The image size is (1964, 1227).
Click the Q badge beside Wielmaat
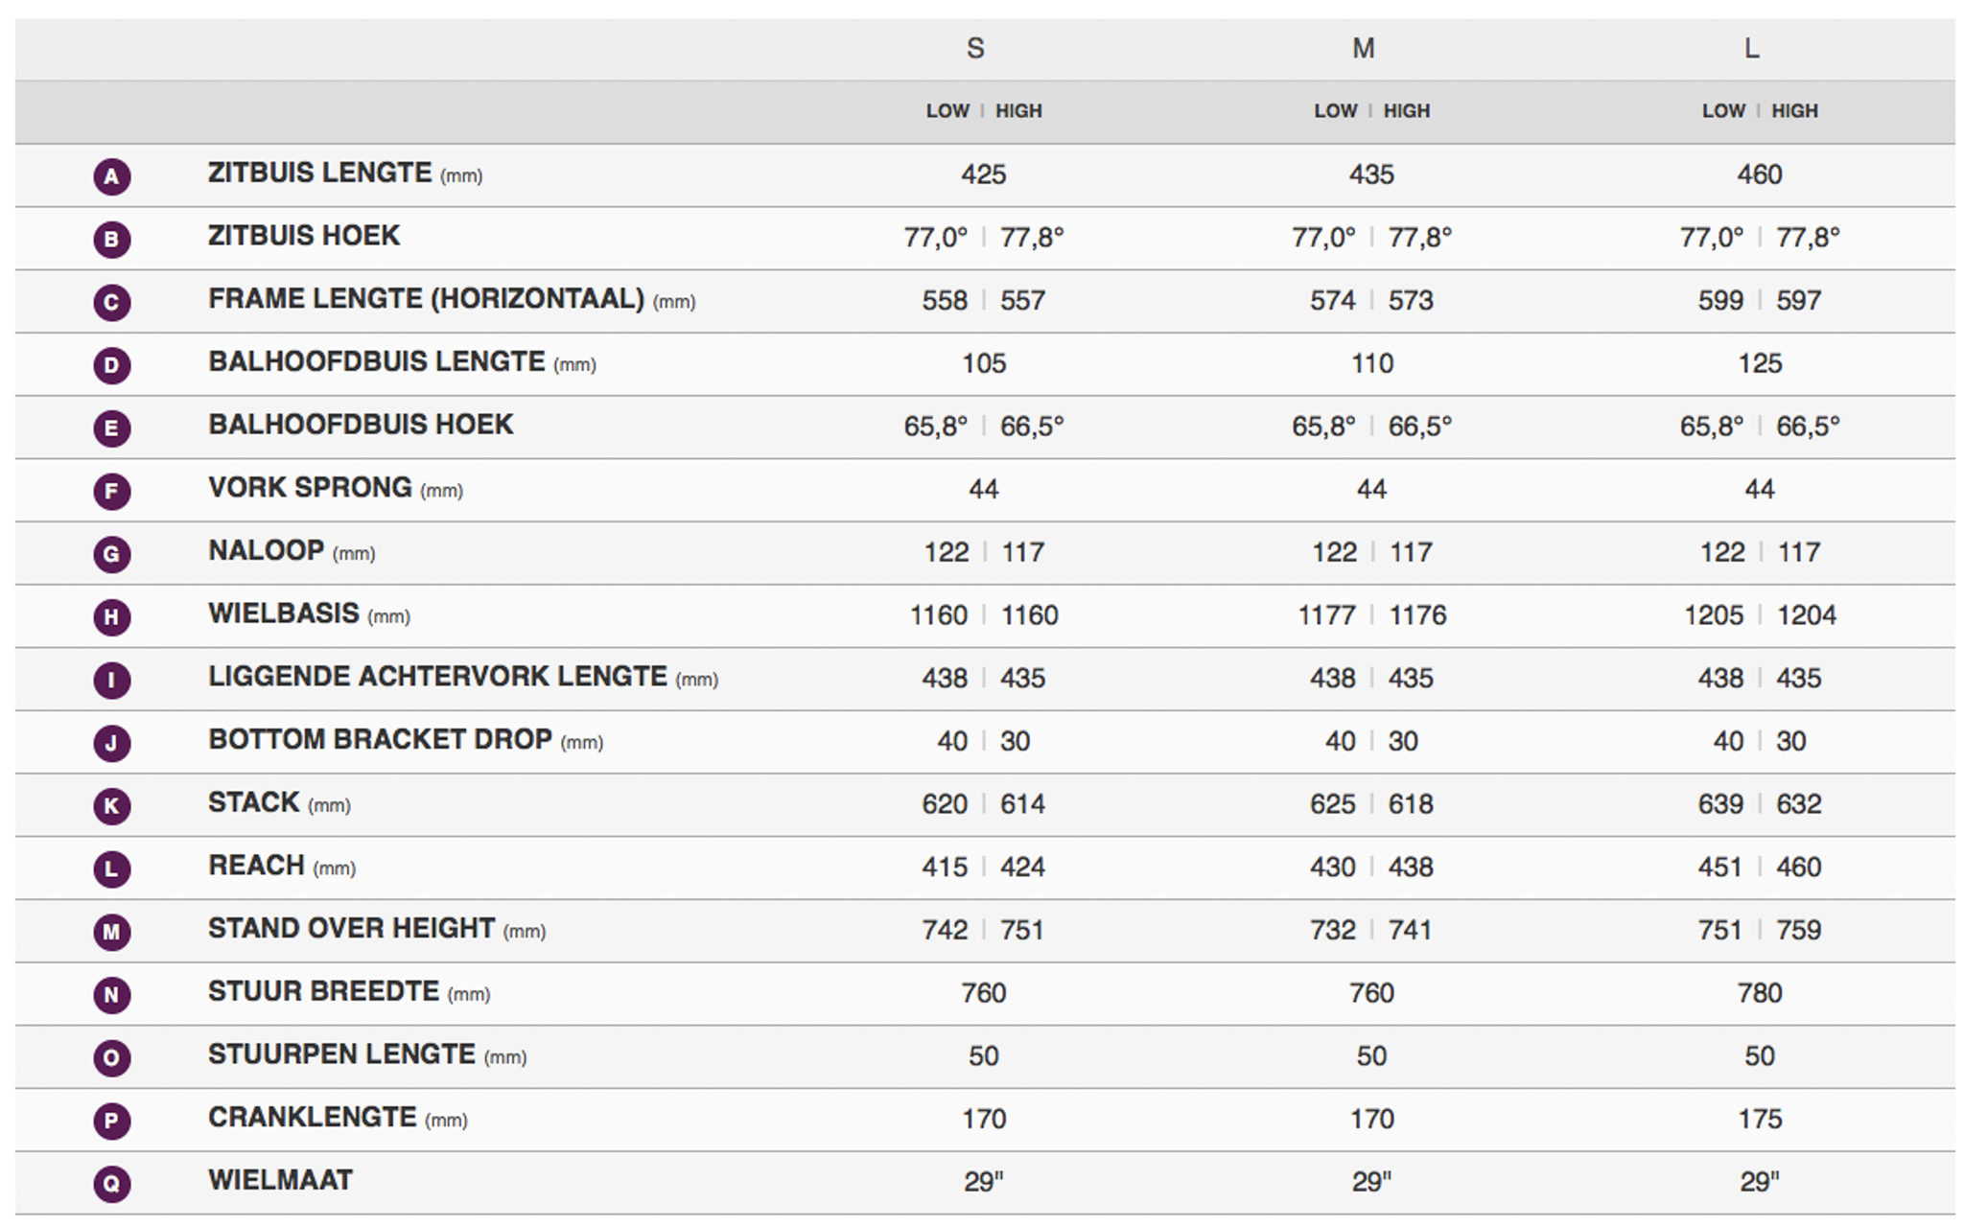coord(111,1184)
